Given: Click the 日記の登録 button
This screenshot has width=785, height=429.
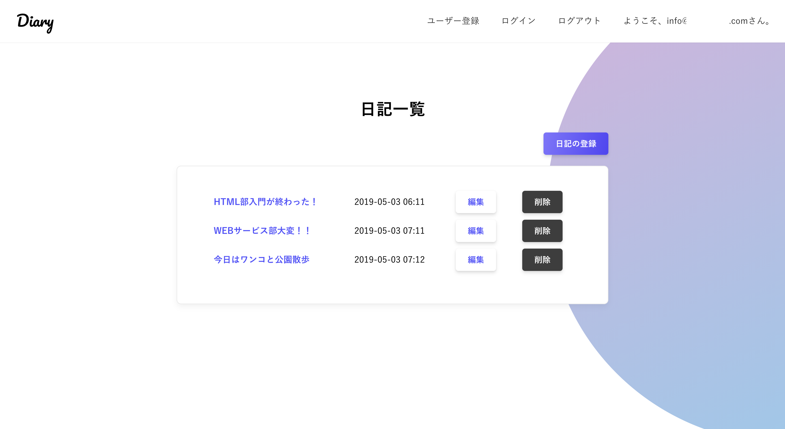Looking at the screenshot, I should (x=576, y=144).
